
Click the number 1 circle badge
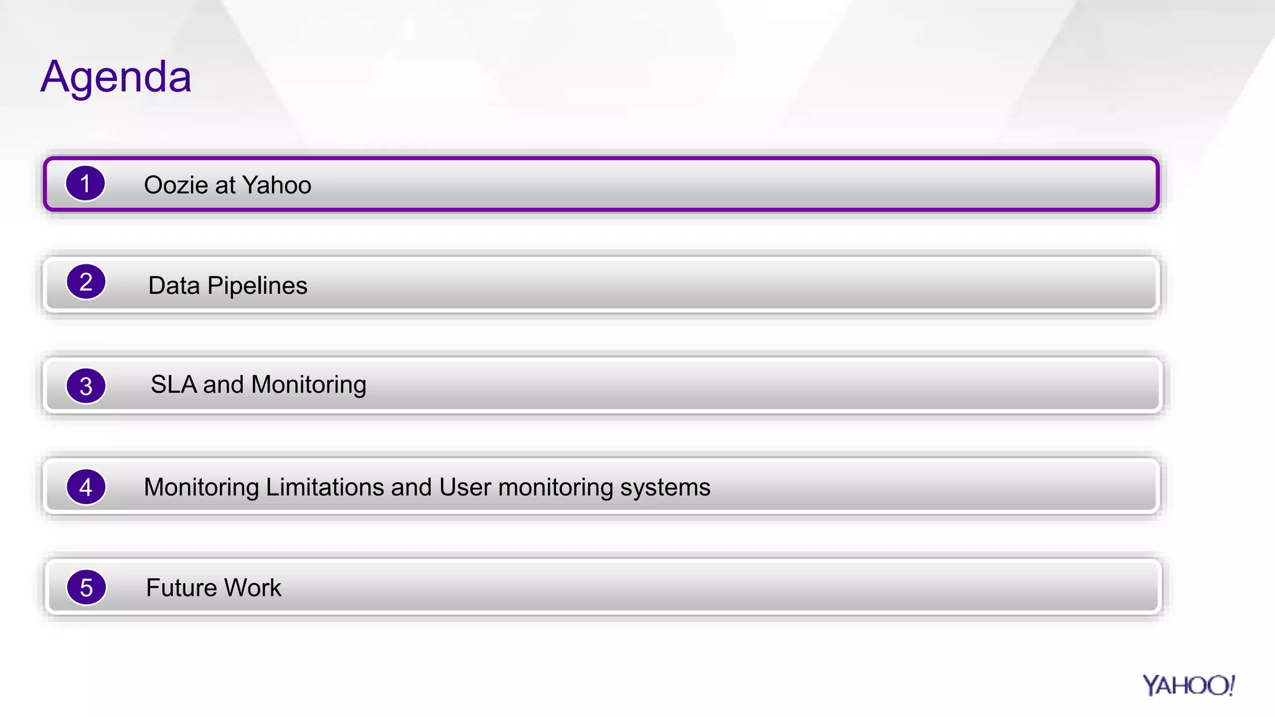85,184
